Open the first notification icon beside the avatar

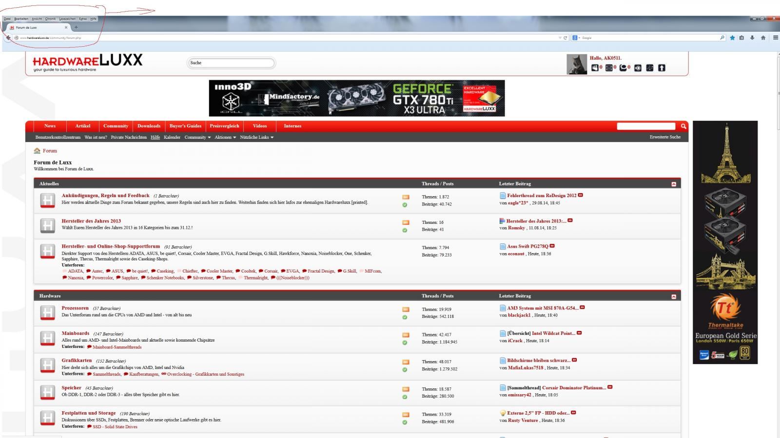595,68
